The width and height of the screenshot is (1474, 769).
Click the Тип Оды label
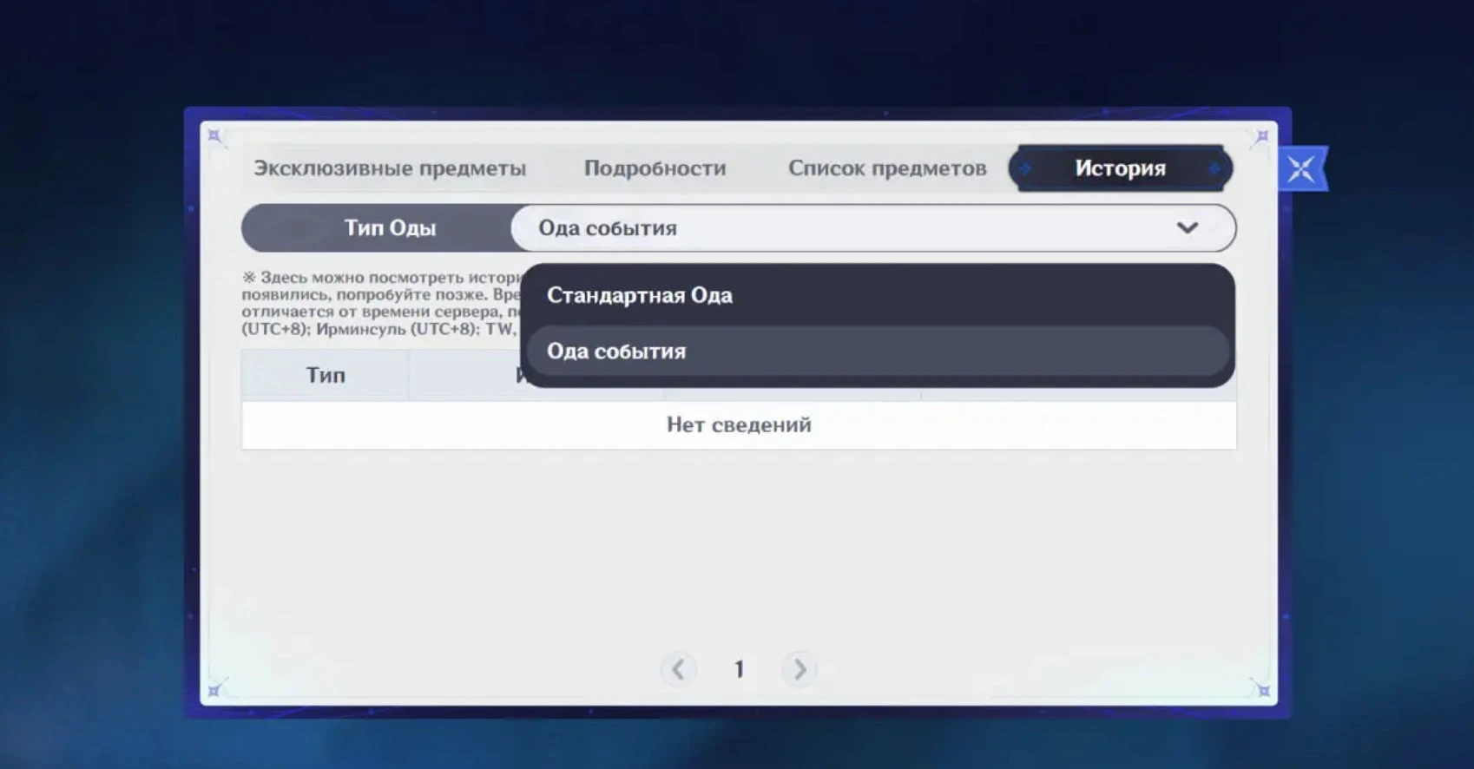390,228
